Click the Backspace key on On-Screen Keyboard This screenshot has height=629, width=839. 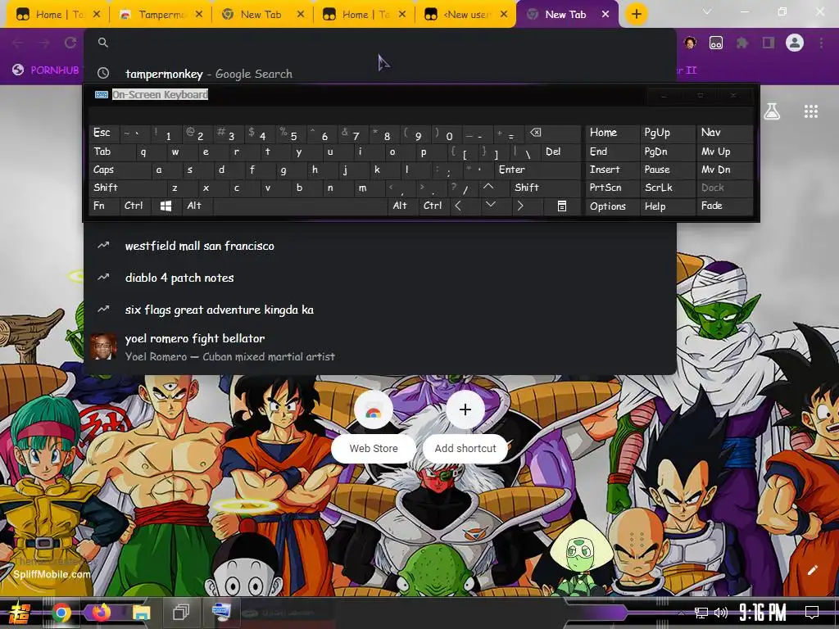536,133
